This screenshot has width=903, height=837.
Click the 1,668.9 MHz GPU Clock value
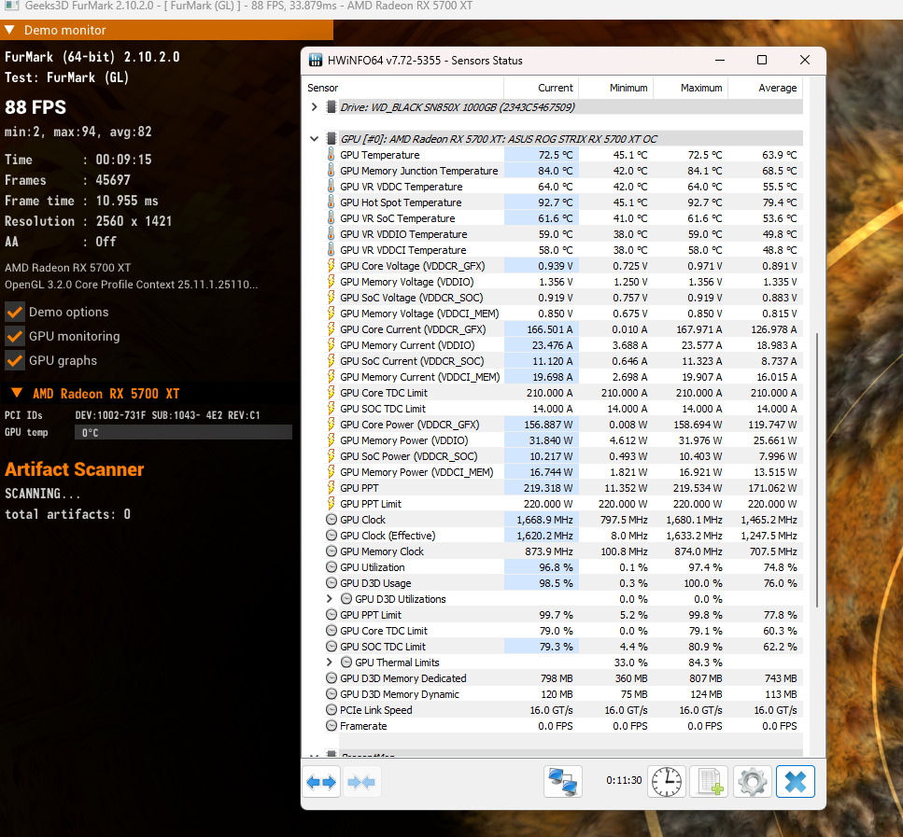click(544, 520)
